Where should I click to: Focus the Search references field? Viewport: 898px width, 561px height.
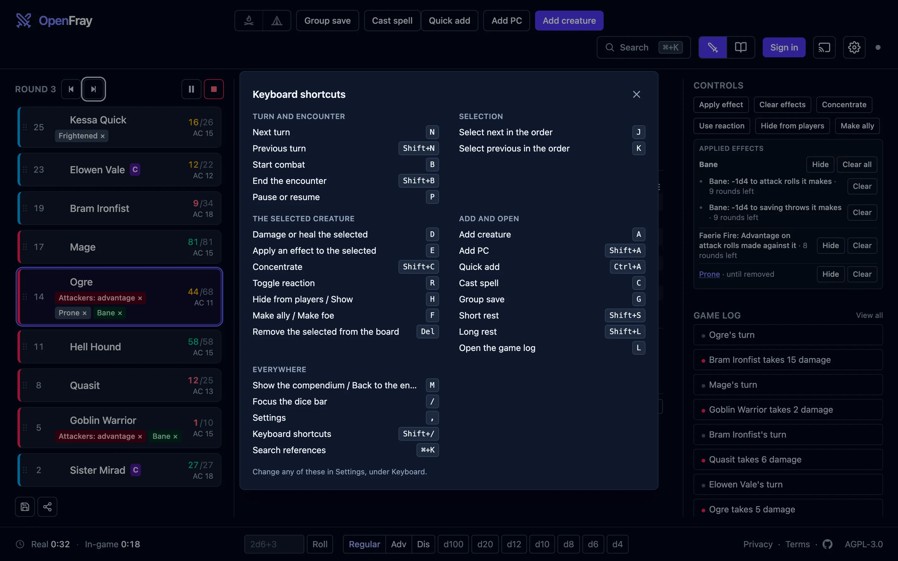point(644,47)
